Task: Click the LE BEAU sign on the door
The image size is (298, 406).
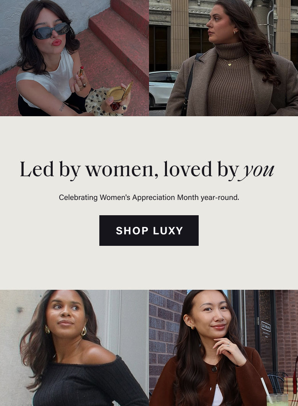Action: [266, 327]
